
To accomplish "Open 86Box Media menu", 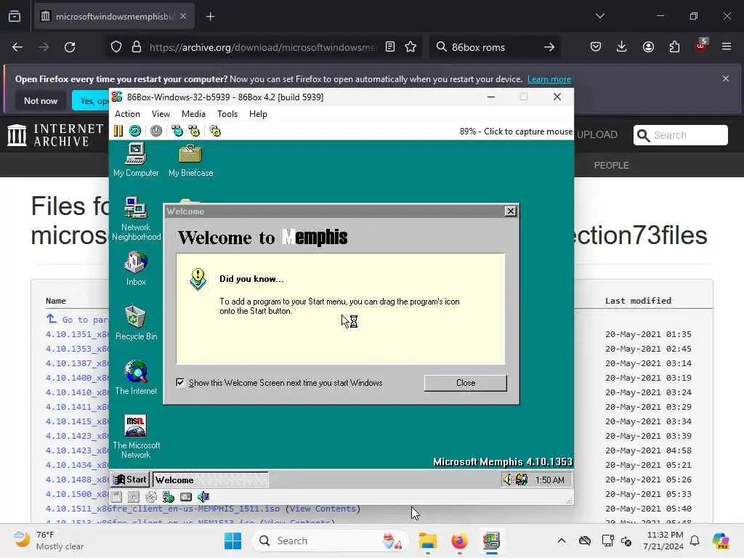I will click(x=193, y=114).
